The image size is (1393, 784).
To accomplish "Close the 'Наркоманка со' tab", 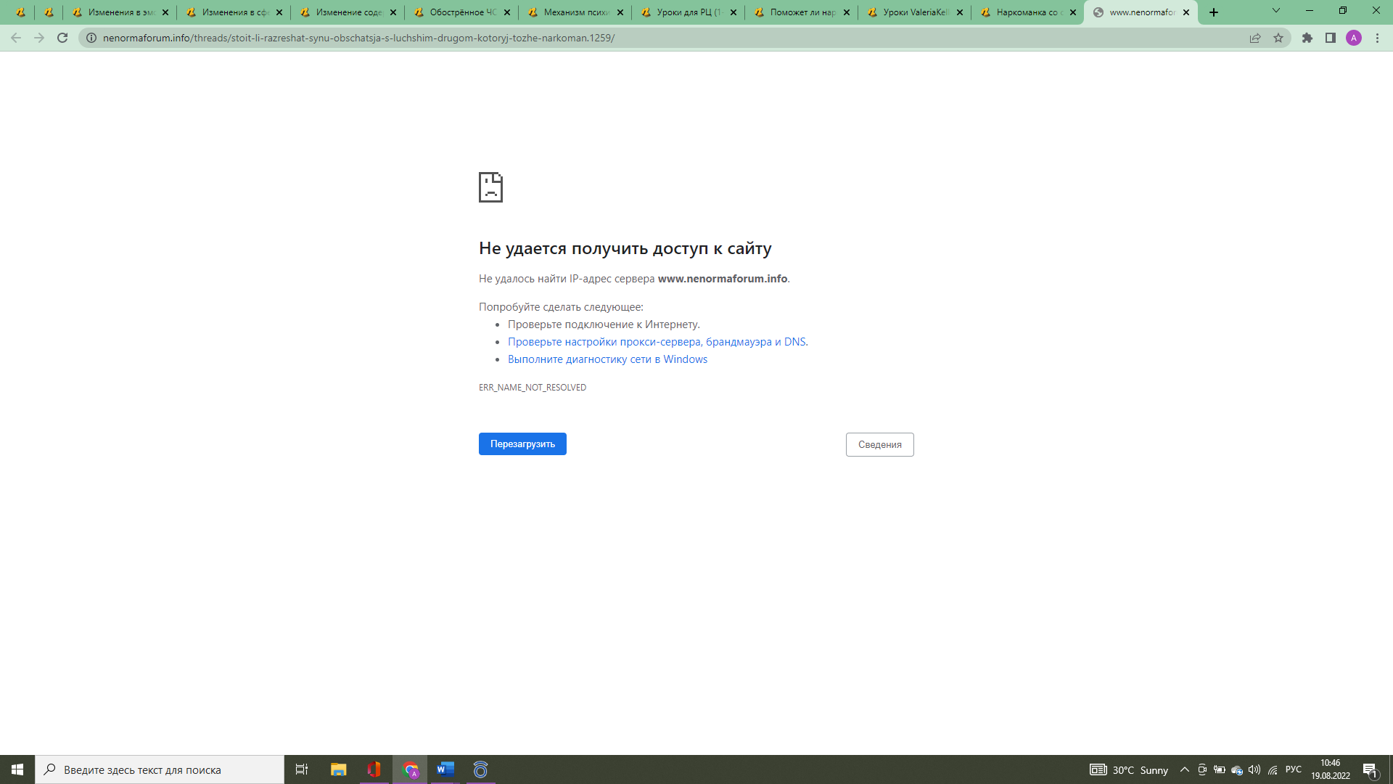I will coord(1073,12).
